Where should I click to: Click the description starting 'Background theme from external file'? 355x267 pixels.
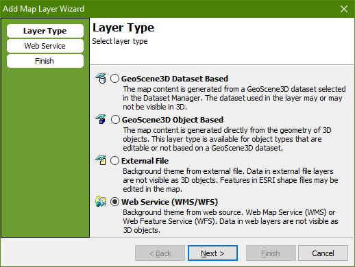coord(230,180)
